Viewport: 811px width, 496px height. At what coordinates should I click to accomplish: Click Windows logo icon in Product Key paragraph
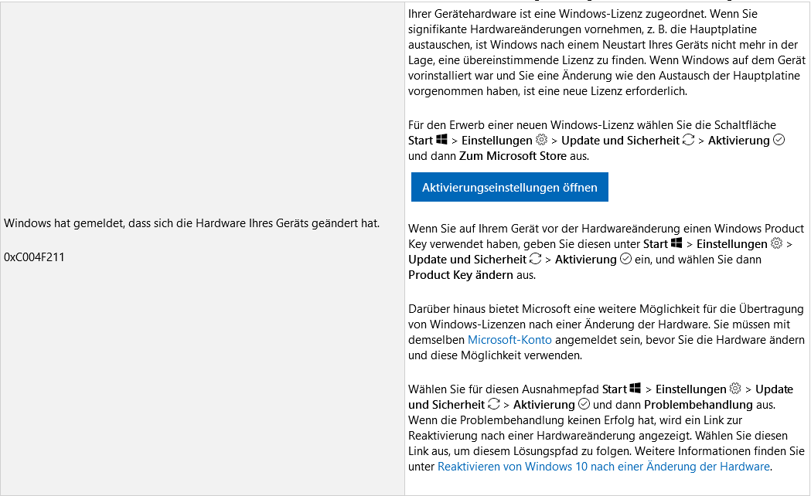[x=676, y=243]
